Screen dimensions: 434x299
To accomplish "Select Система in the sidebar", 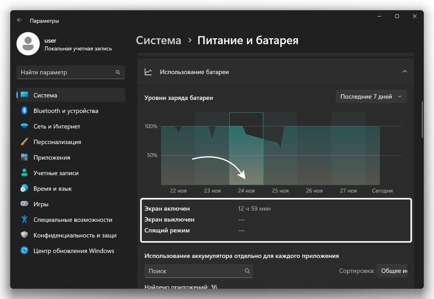I will click(46, 95).
